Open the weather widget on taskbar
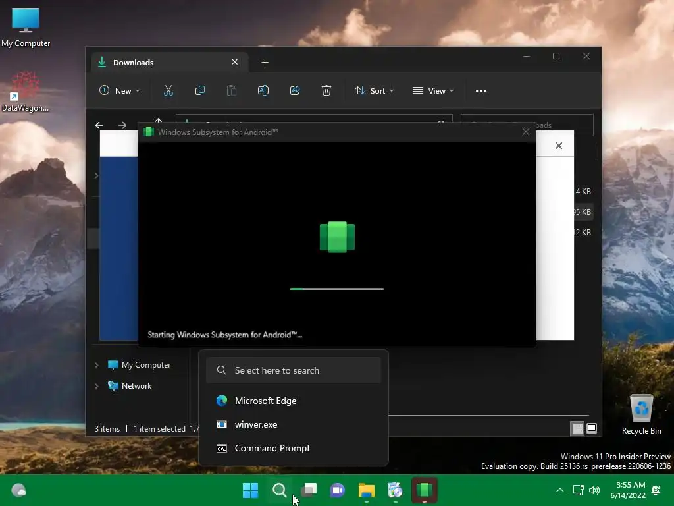This screenshot has height=506, width=674. [18, 490]
